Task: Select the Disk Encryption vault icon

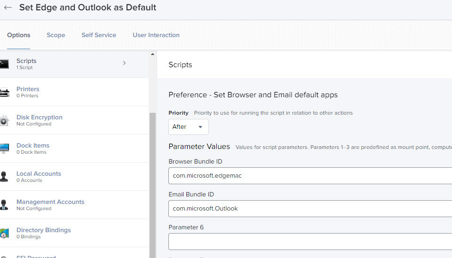Action: pyautogui.click(x=4, y=120)
